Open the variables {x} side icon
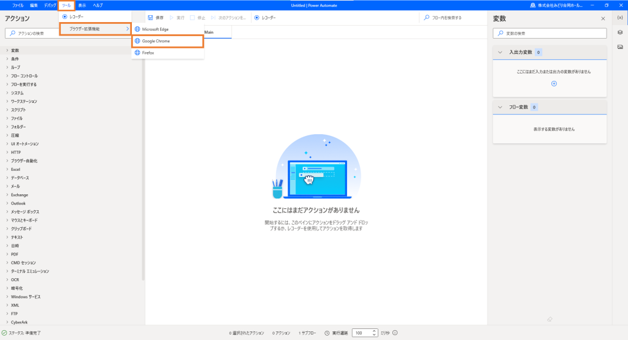This screenshot has height=340, width=628. 620,18
